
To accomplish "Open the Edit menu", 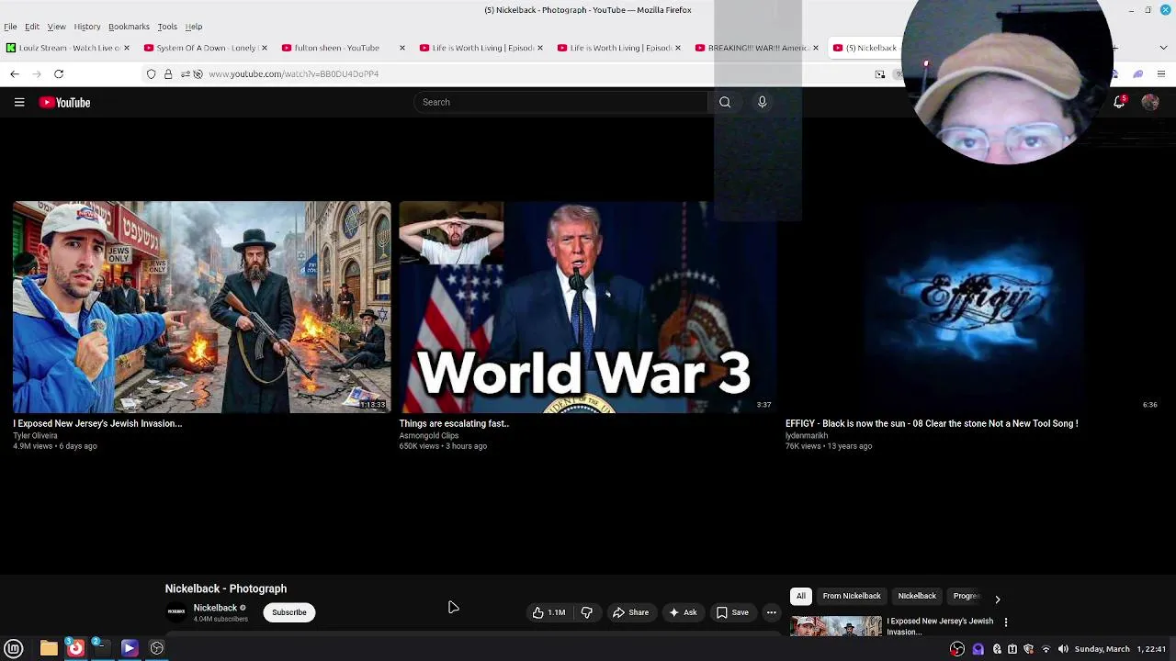I will 32,27.
